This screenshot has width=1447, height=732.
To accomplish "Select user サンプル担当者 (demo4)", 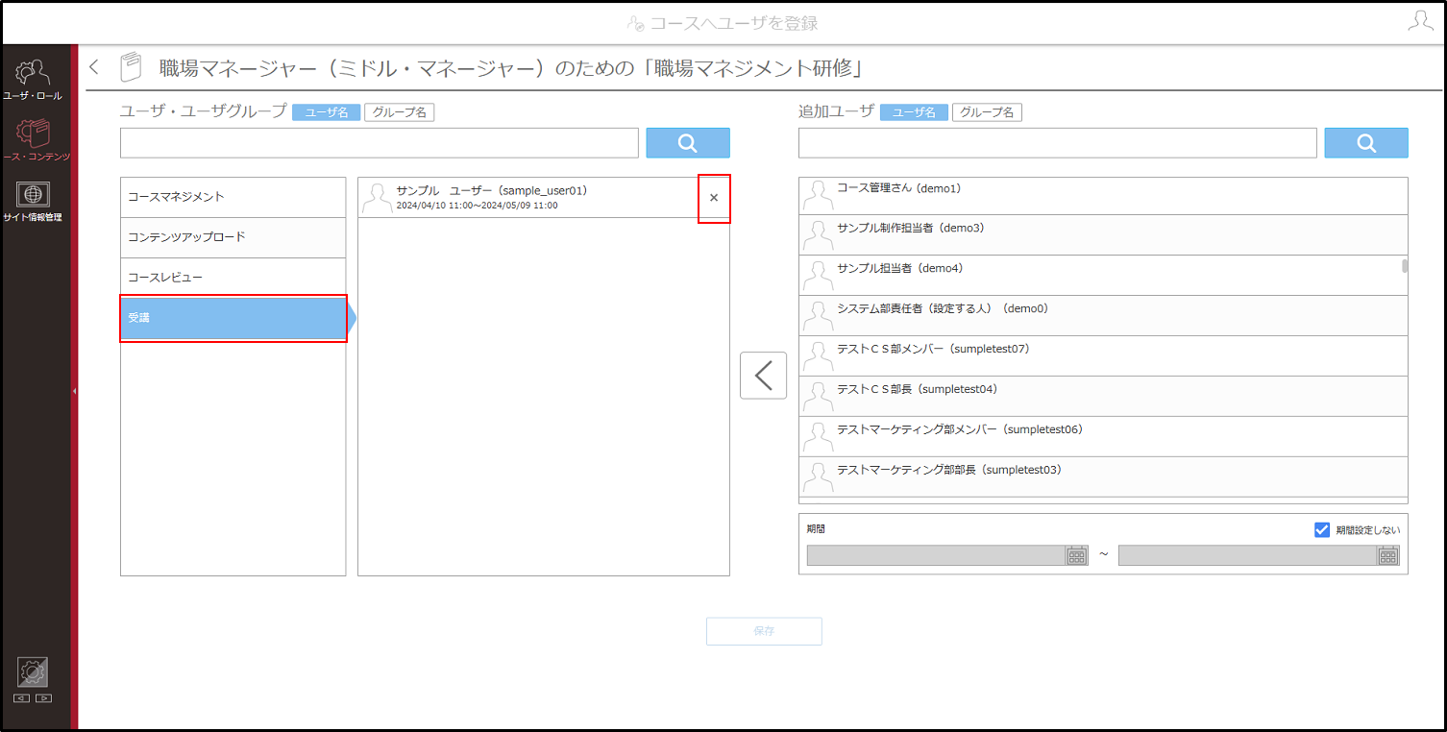I will tap(1103, 275).
